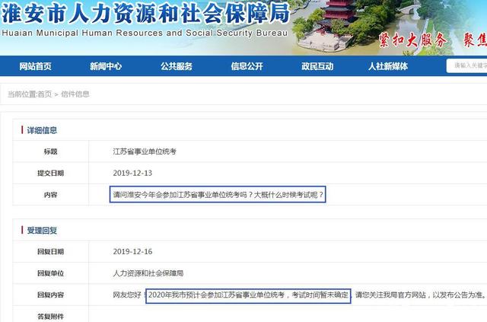
Task: Open the 政民互动 navigation tab
Action: tap(317, 66)
